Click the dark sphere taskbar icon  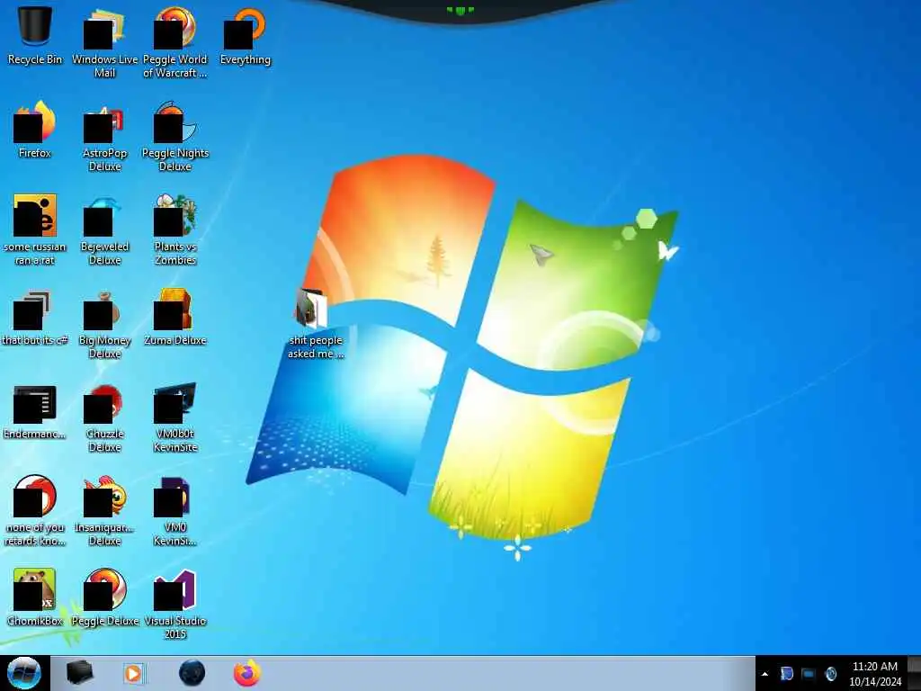192,673
